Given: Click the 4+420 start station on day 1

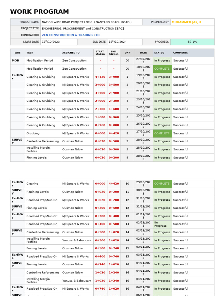Looking at the screenshot, I should (100, 77).
